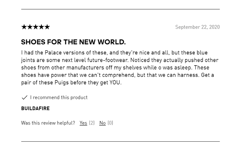Click the "Was this review helpful?" question
248x150 pixels.
click(48, 123)
